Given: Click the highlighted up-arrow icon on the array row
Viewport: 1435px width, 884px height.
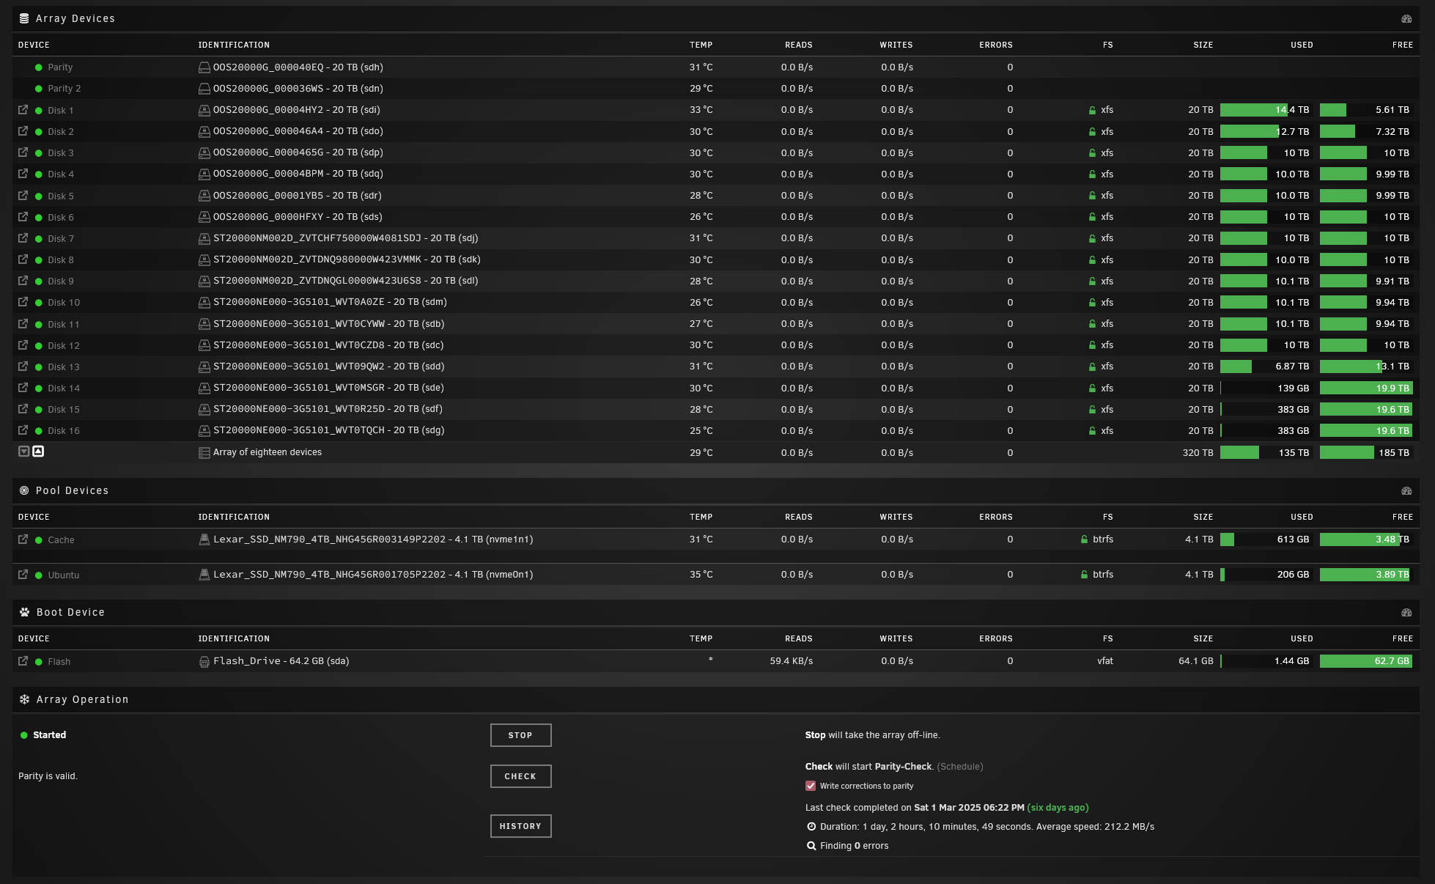Looking at the screenshot, I should 39,451.
